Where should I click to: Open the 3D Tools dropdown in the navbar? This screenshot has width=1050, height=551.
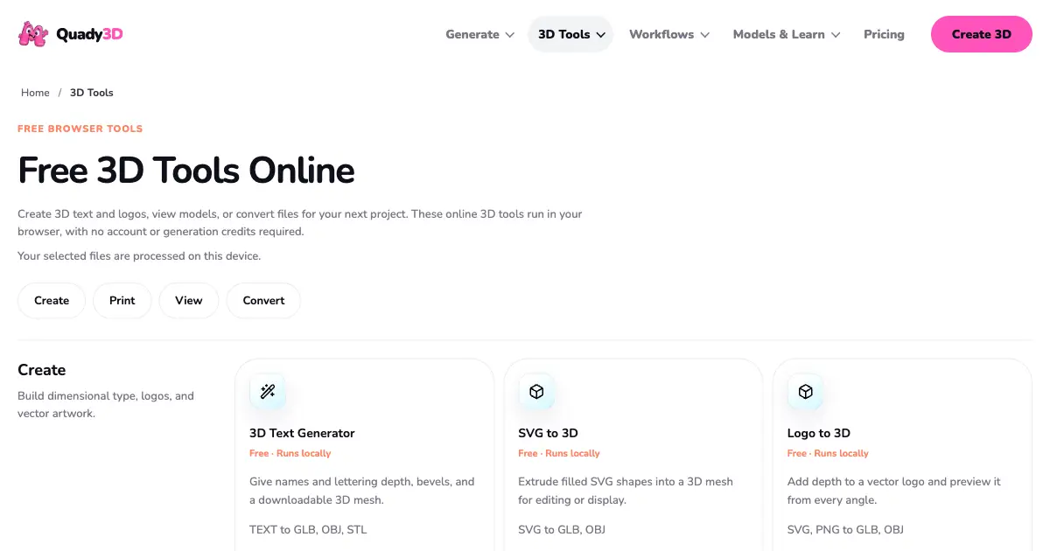pos(570,34)
